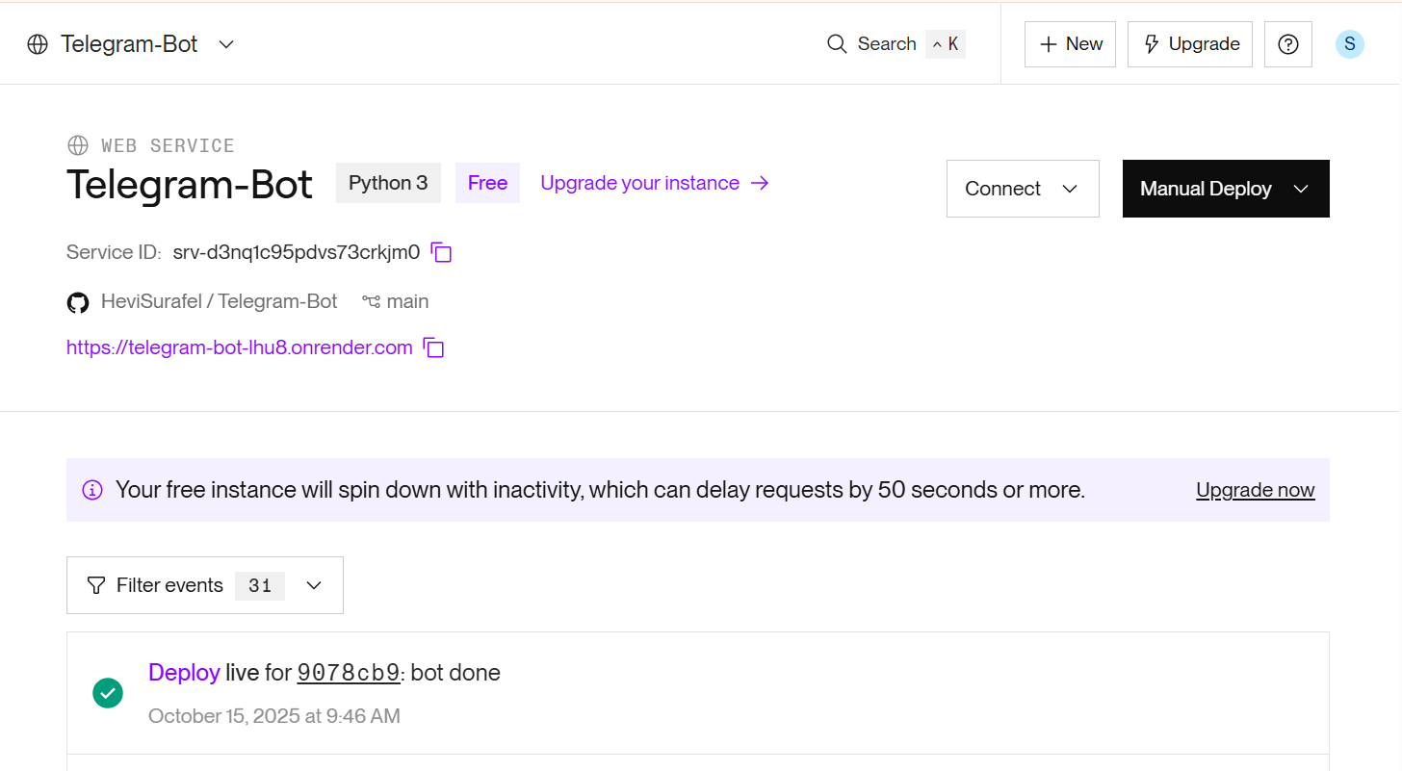This screenshot has width=1402, height=771.
Task: Click the GitHub logo icon
Action: 78,302
